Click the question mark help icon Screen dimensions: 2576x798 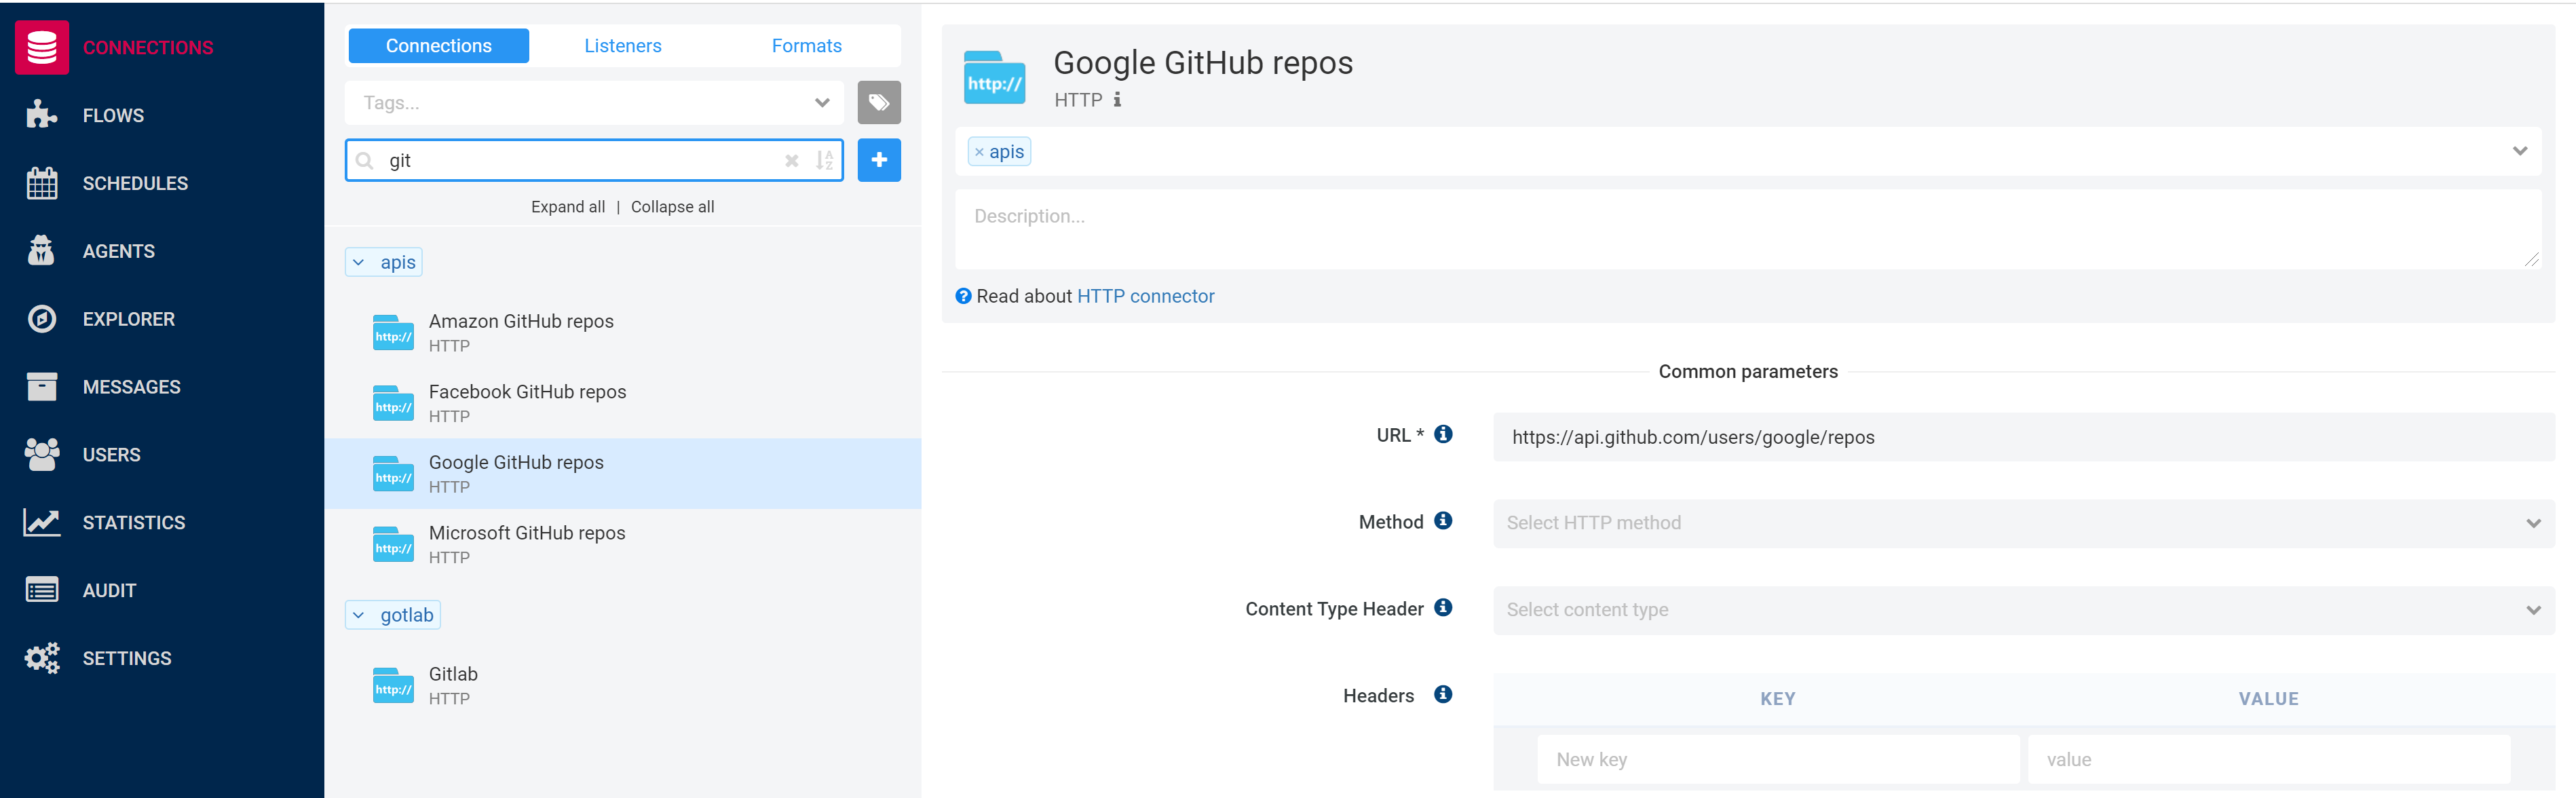click(963, 296)
